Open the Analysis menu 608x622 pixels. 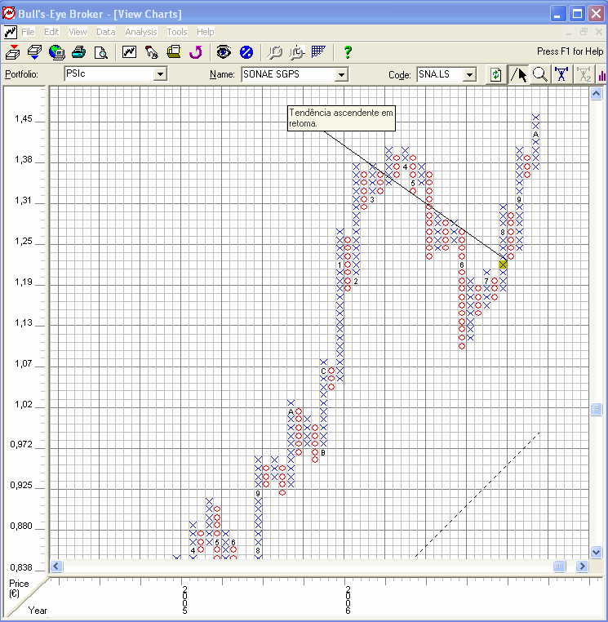click(141, 32)
